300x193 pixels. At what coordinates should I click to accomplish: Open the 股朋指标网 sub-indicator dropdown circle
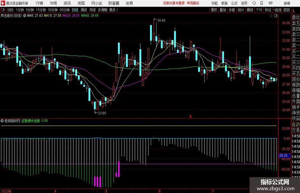[x=2, y=121]
